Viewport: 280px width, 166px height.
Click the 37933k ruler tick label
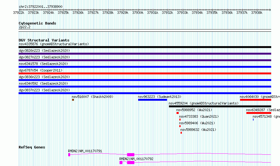click(182, 13)
